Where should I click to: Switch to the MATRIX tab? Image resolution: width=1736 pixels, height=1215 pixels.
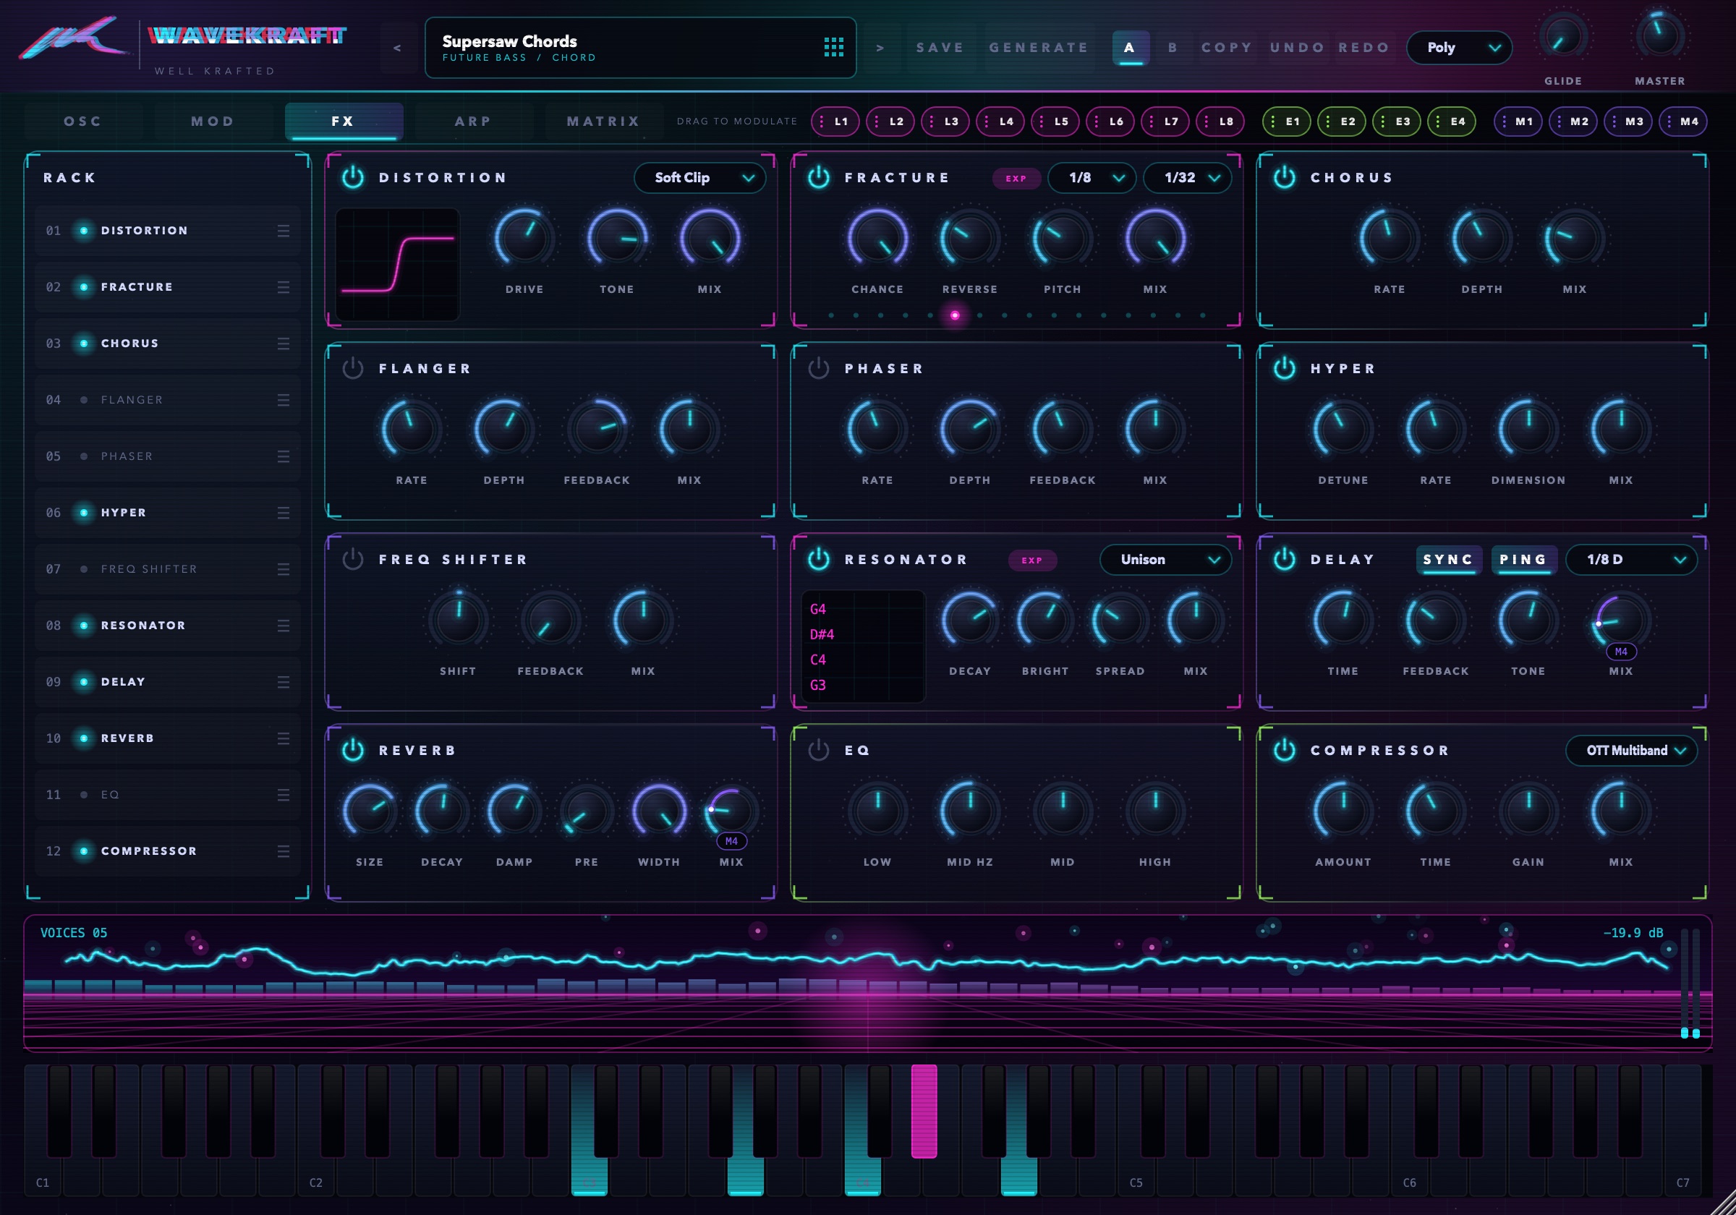(604, 121)
